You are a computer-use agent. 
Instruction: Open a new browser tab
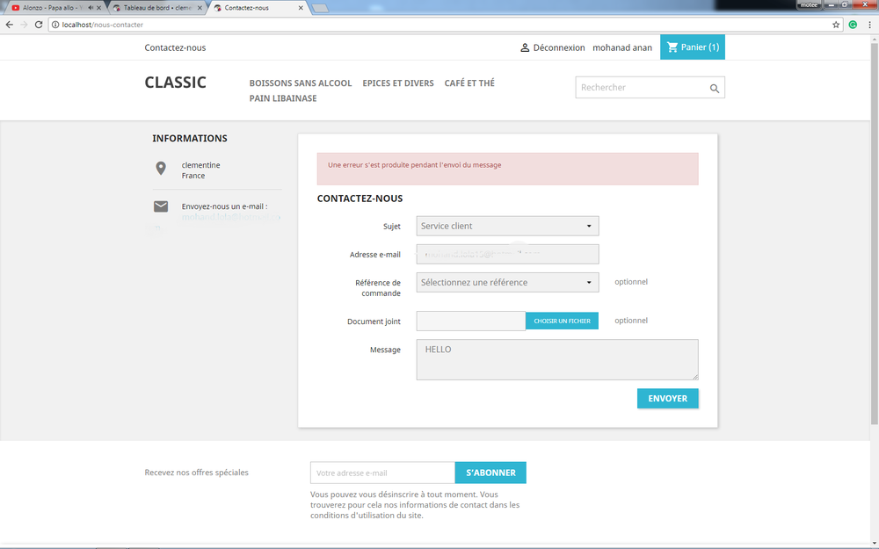[320, 8]
